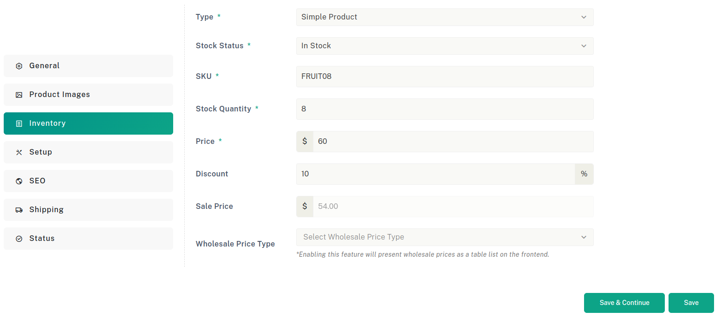721x318 pixels.
Task: Click the Shipping truck icon
Action: pos(19,210)
